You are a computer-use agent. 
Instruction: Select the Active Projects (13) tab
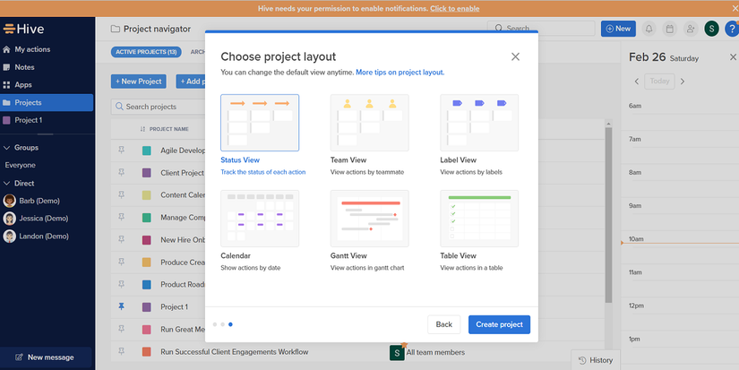click(146, 52)
